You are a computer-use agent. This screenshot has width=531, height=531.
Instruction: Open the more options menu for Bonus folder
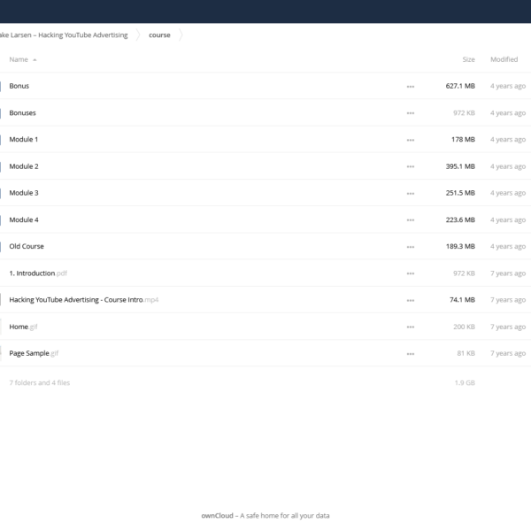411,87
